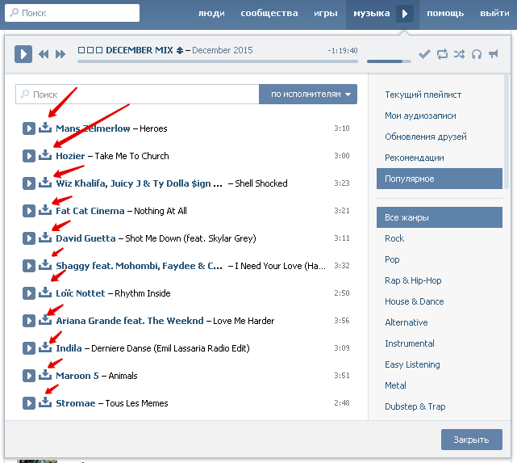This screenshot has height=463, width=517.
Task: Skip to the previous track
Action: pos(44,54)
